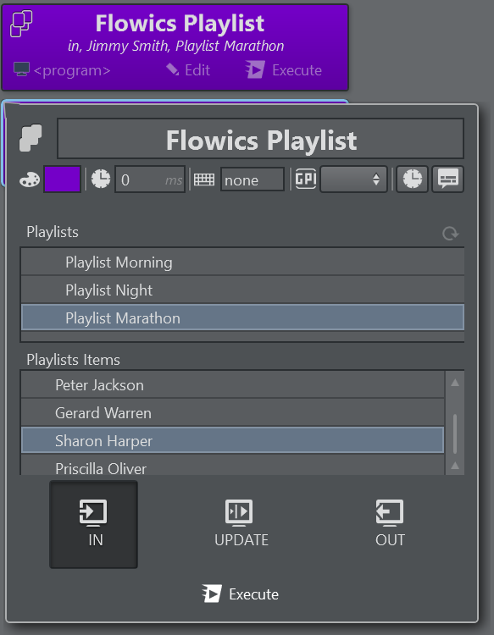Click the stacked squares icon on block
Viewport: 494px width, 635px height.
(x=21, y=24)
